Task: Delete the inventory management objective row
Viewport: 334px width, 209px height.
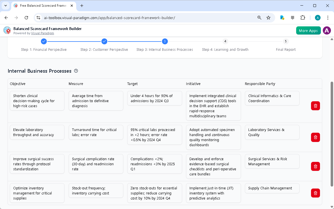Action: 315,193
